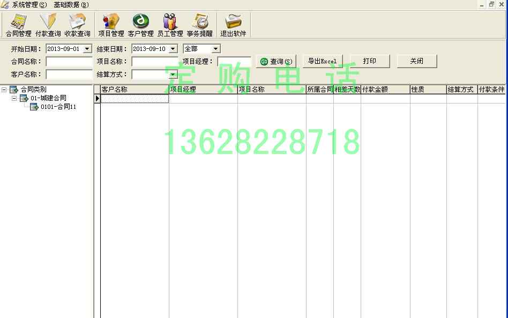Open the 结算方式 dropdown list
The image size is (508, 318).
tap(173, 75)
